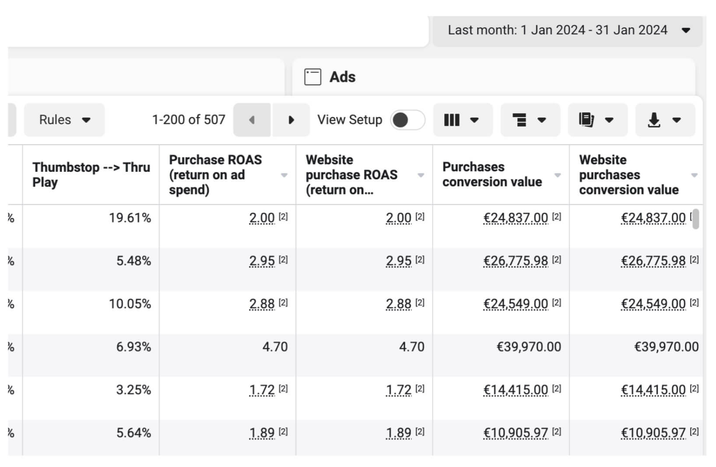Select Thumbstop --> Thru Play column header
The image size is (716, 467).
coord(91,175)
